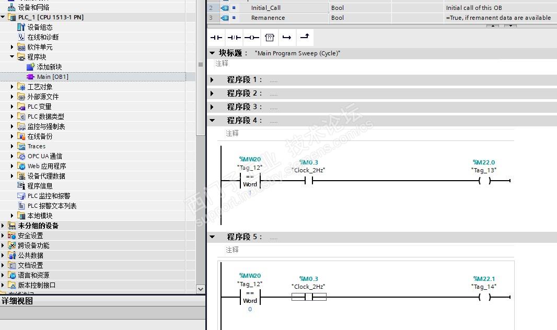Close branch toolbar icon
This screenshot has width=557, height=330.
[x=305, y=37]
